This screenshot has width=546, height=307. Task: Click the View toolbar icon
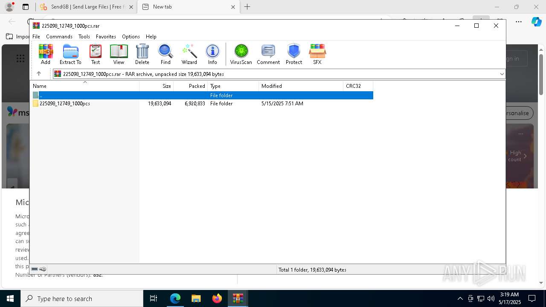[x=119, y=54]
